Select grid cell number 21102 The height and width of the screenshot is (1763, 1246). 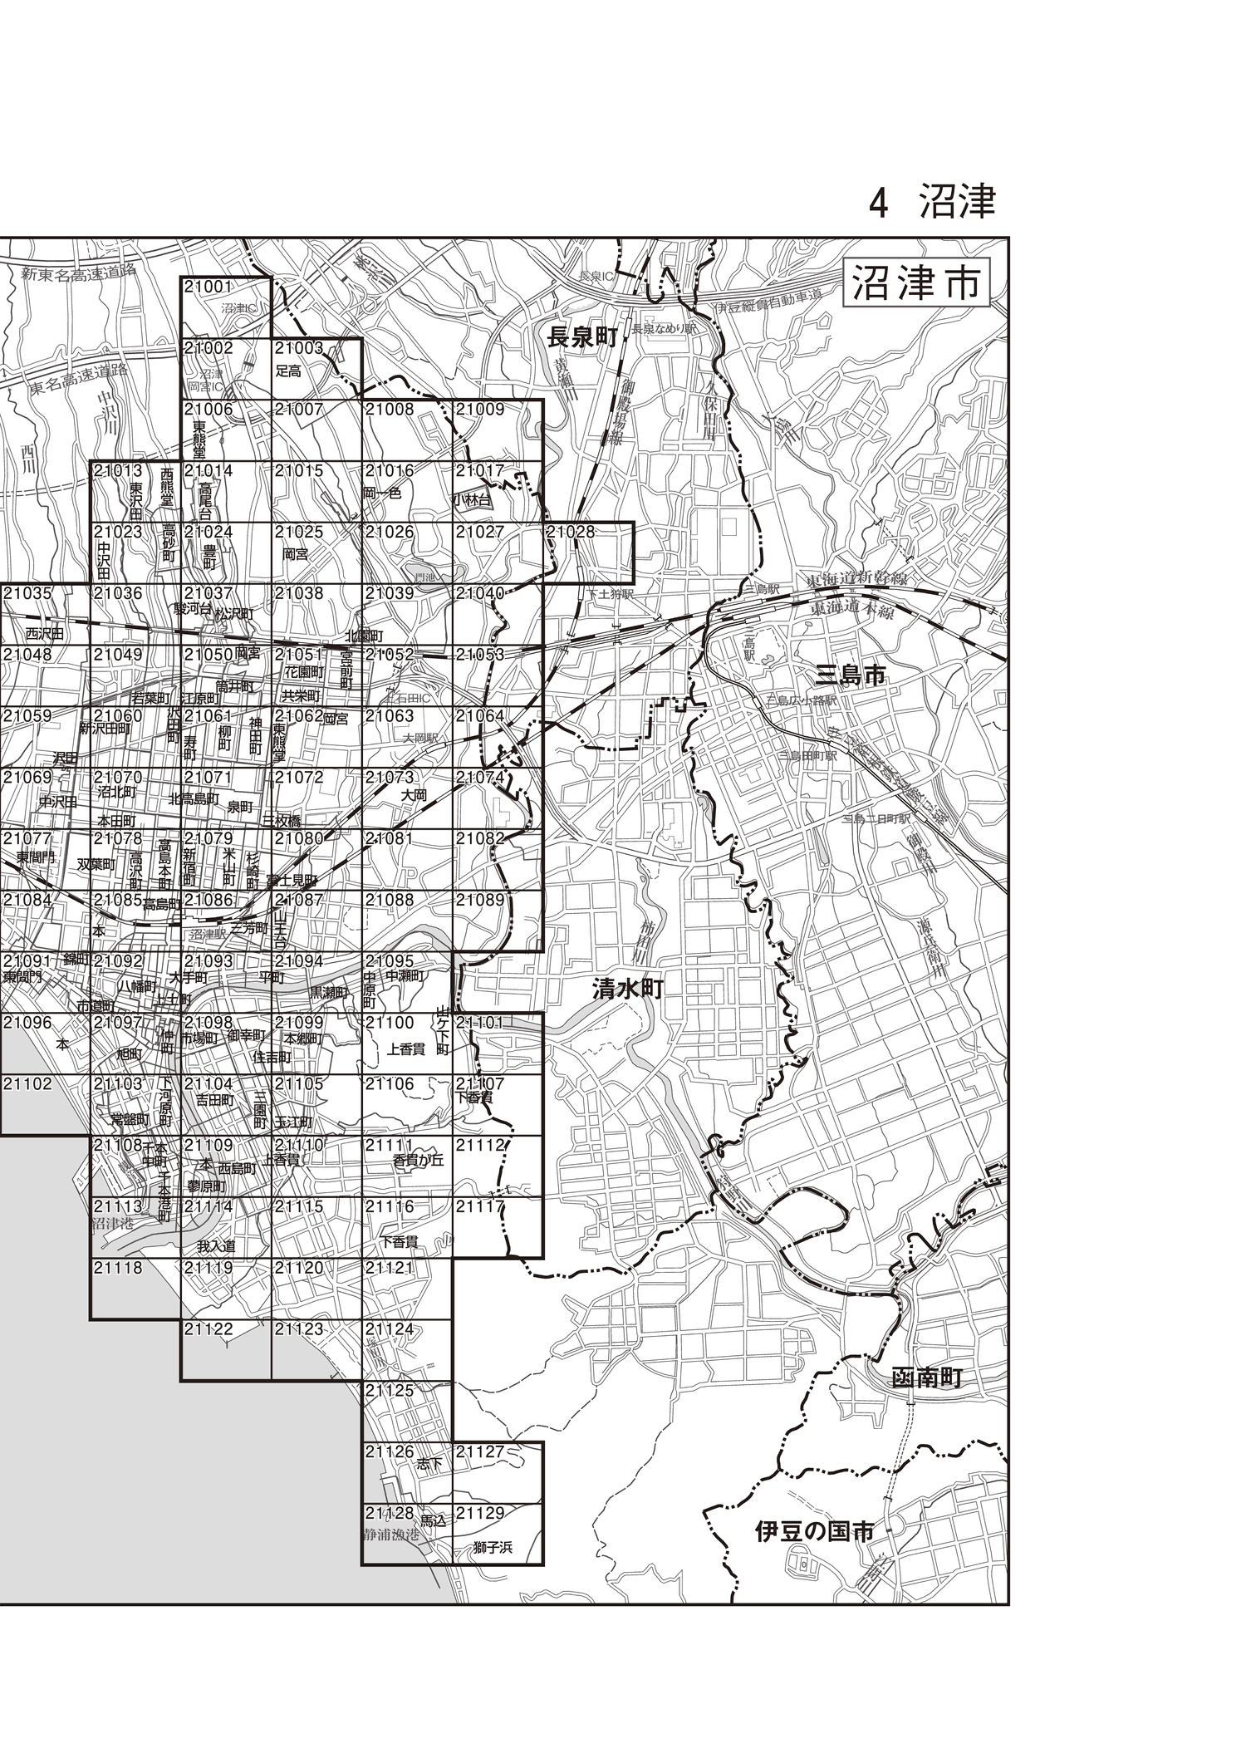pos(27,1084)
